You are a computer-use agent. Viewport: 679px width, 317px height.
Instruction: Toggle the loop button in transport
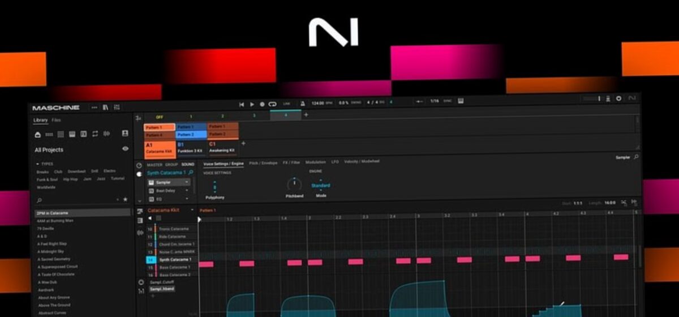(272, 104)
